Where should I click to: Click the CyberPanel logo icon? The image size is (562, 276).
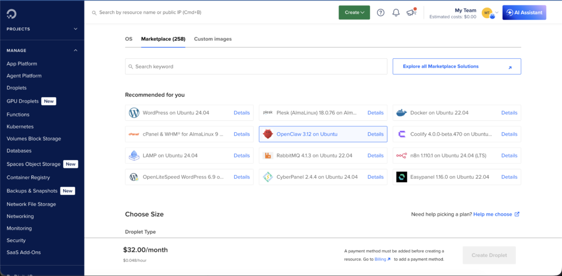(268, 177)
